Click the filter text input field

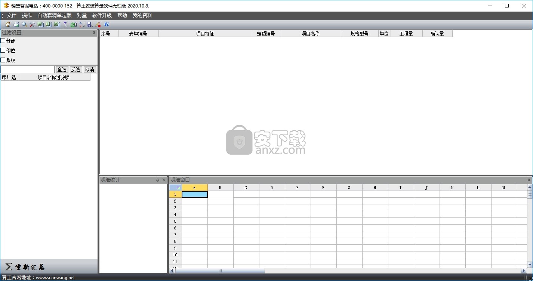pos(28,70)
